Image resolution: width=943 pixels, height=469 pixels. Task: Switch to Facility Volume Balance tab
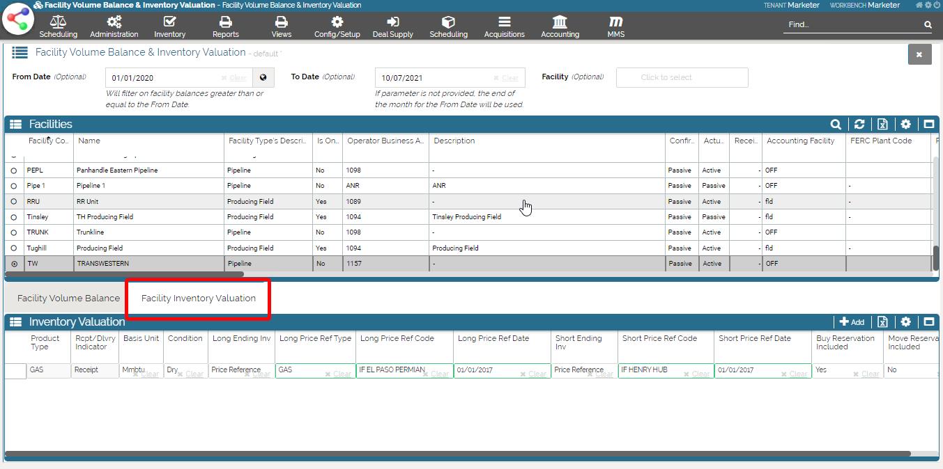[68, 298]
